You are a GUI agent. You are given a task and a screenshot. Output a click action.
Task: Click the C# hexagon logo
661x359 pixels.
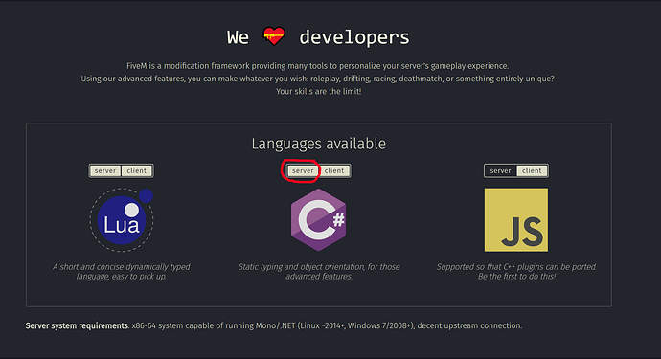(319, 220)
